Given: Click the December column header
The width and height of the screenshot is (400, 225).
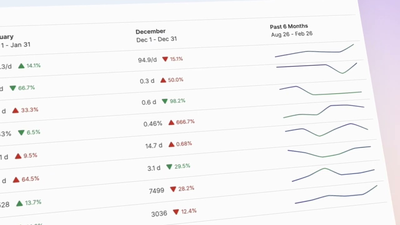Looking at the screenshot, I should 151,32.
